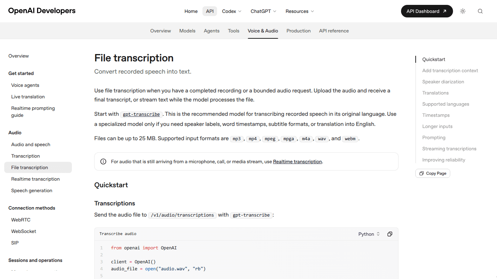Go to Home in the top navigation
The height and width of the screenshot is (279, 497).
(x=191, y=11)
